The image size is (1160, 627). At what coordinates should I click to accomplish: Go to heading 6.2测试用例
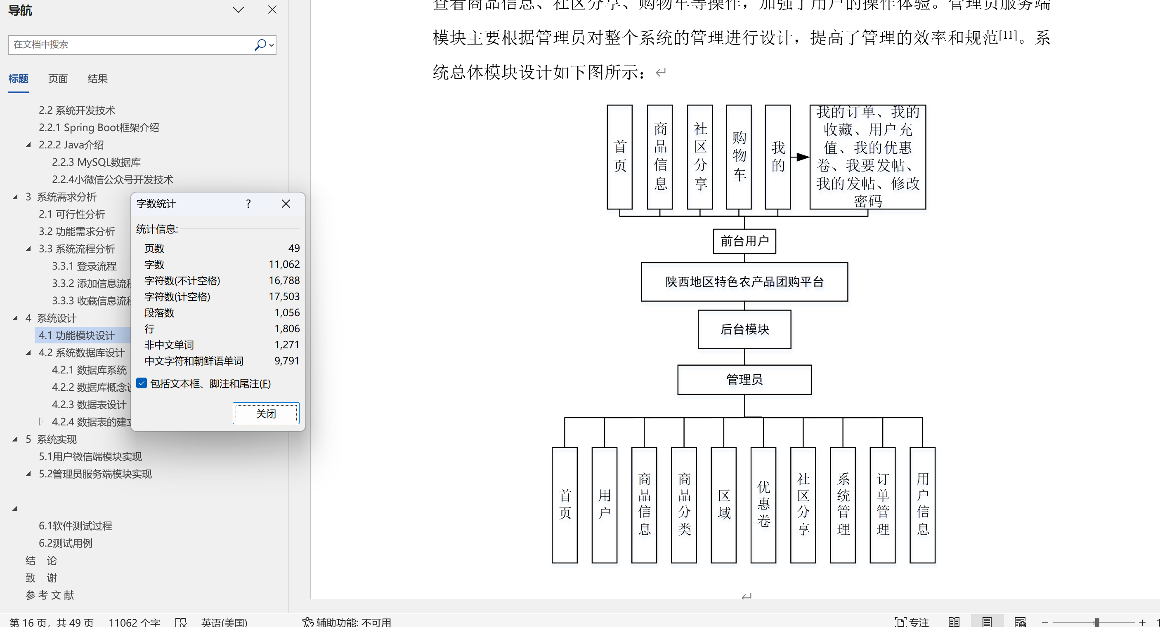(66, 543)
